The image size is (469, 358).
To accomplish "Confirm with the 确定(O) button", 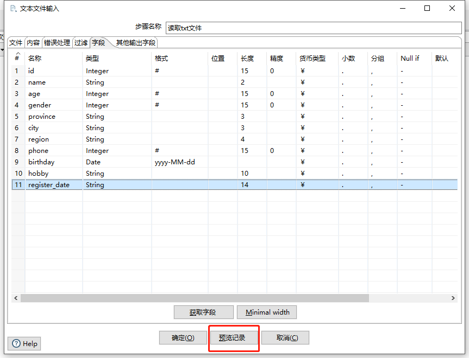I will [183, 338].
